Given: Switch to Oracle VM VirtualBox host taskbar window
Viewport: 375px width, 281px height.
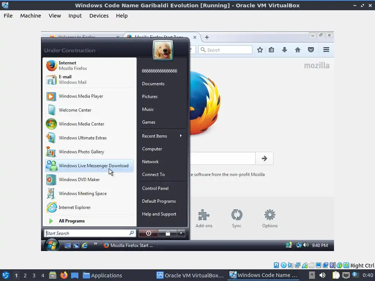Looking at the screenshot, I should tap(190, 275).
